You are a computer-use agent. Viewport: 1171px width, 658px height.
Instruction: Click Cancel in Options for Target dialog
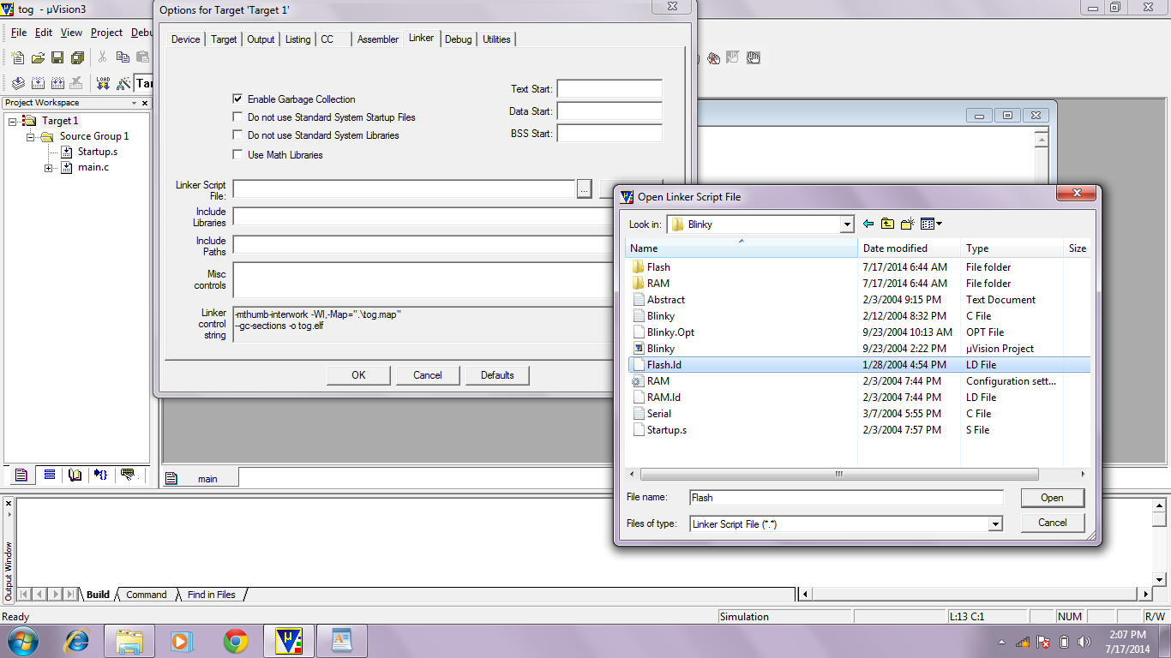(428, 375)
